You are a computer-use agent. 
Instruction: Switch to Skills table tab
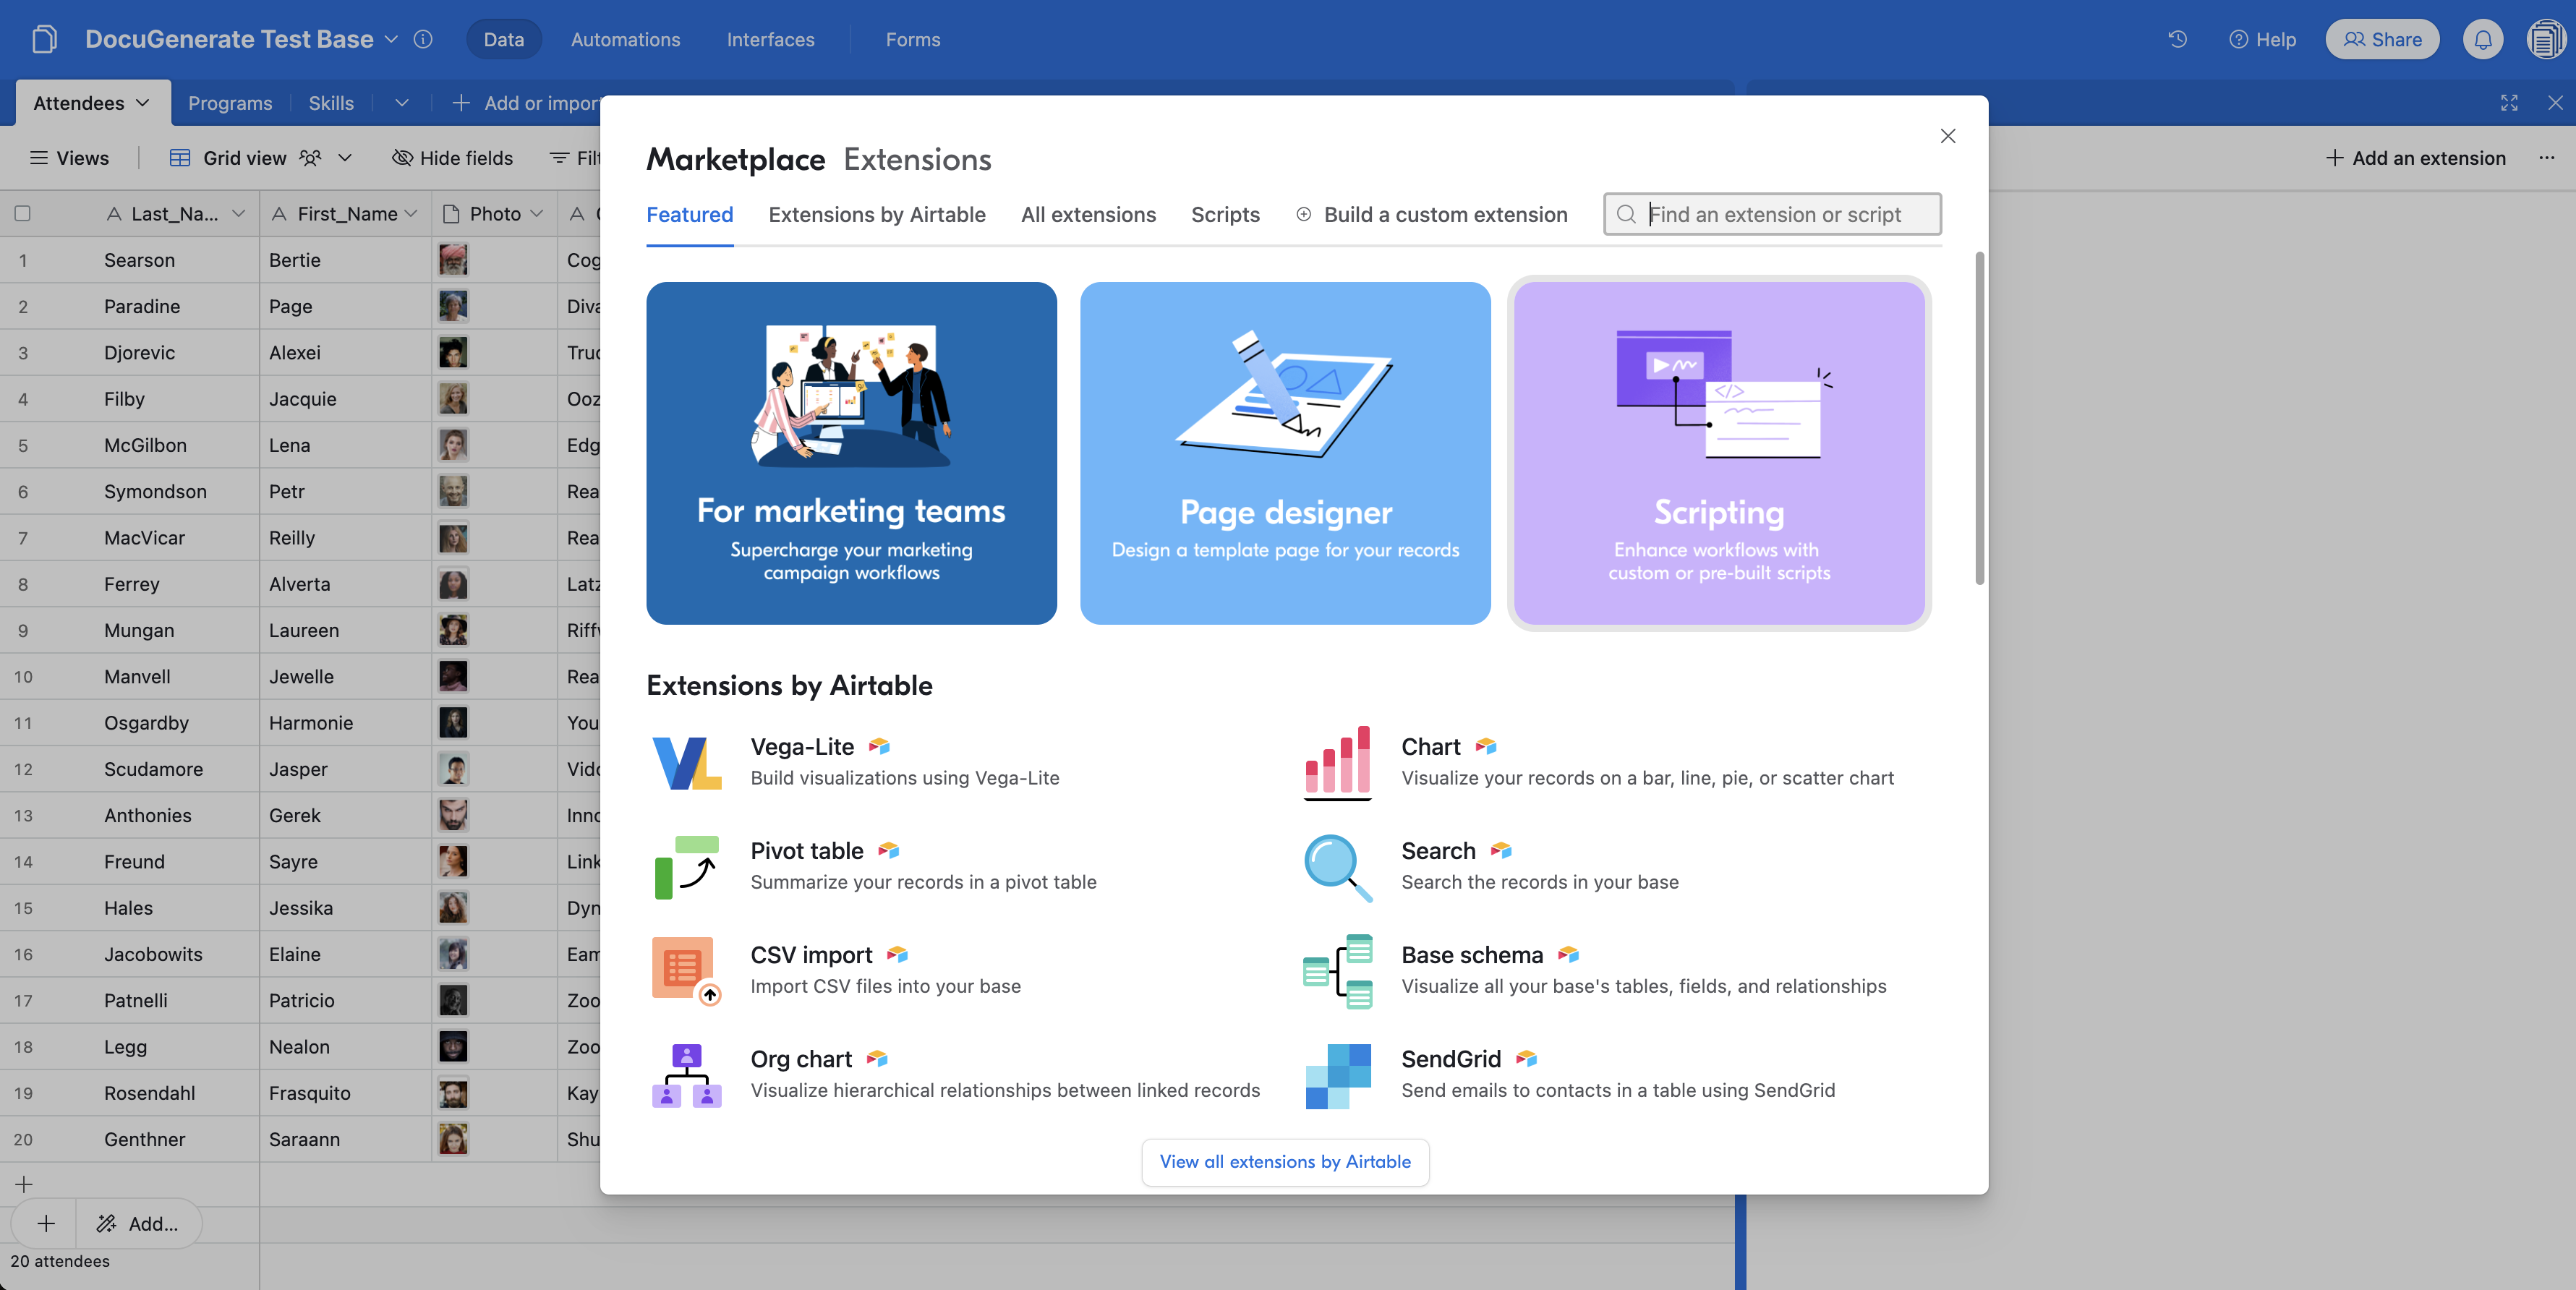click(331, 102)
